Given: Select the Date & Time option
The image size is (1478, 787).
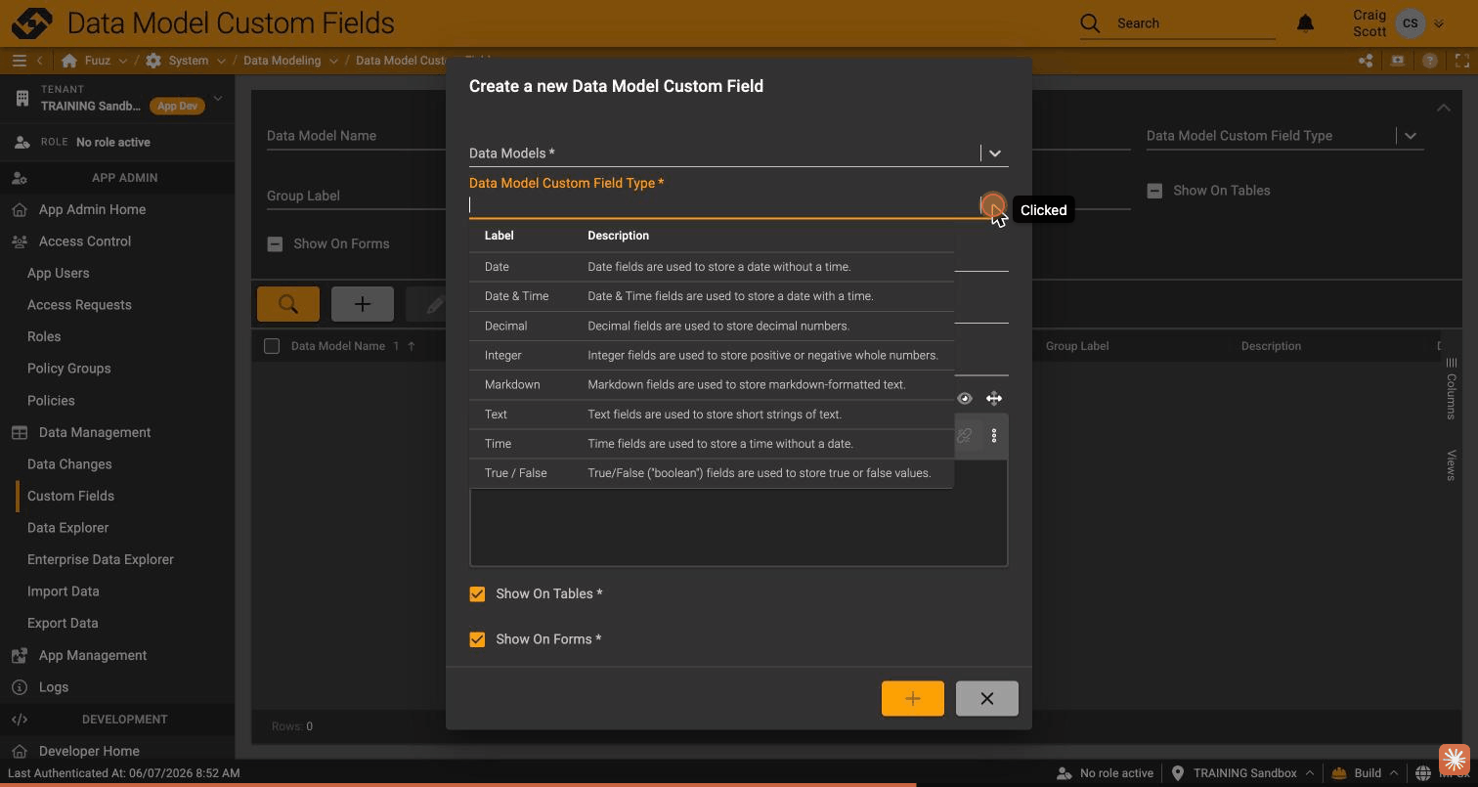Looking at the screenshot, I should [712, 296].
